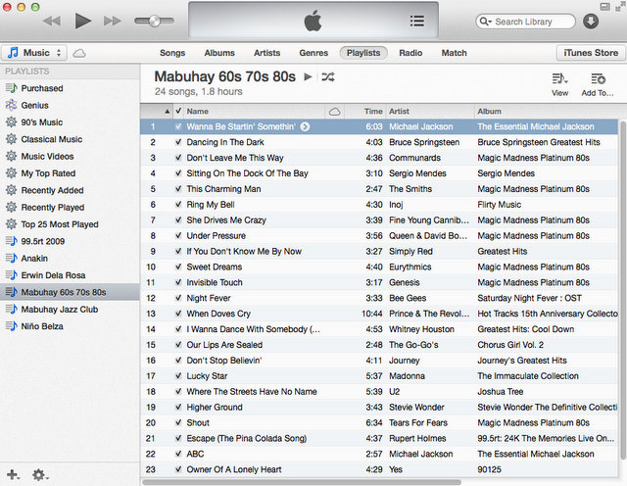Viewport: 627px width, 486px height.
Task: Open the sidebar gear actions menu
Action: (x=40, y=475)
